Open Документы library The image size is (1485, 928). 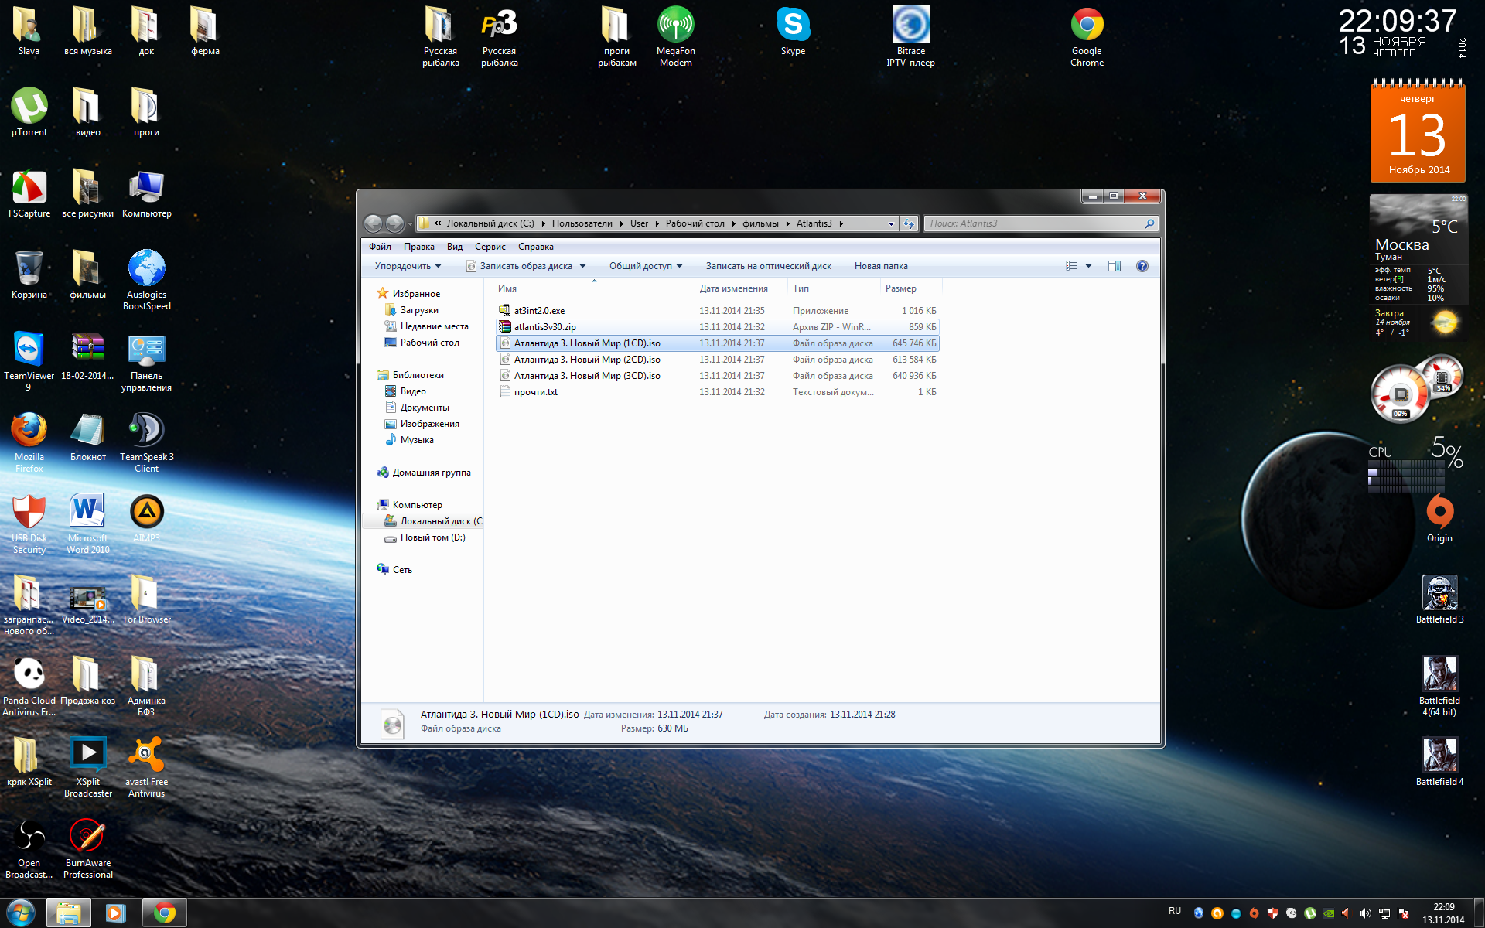424,408
